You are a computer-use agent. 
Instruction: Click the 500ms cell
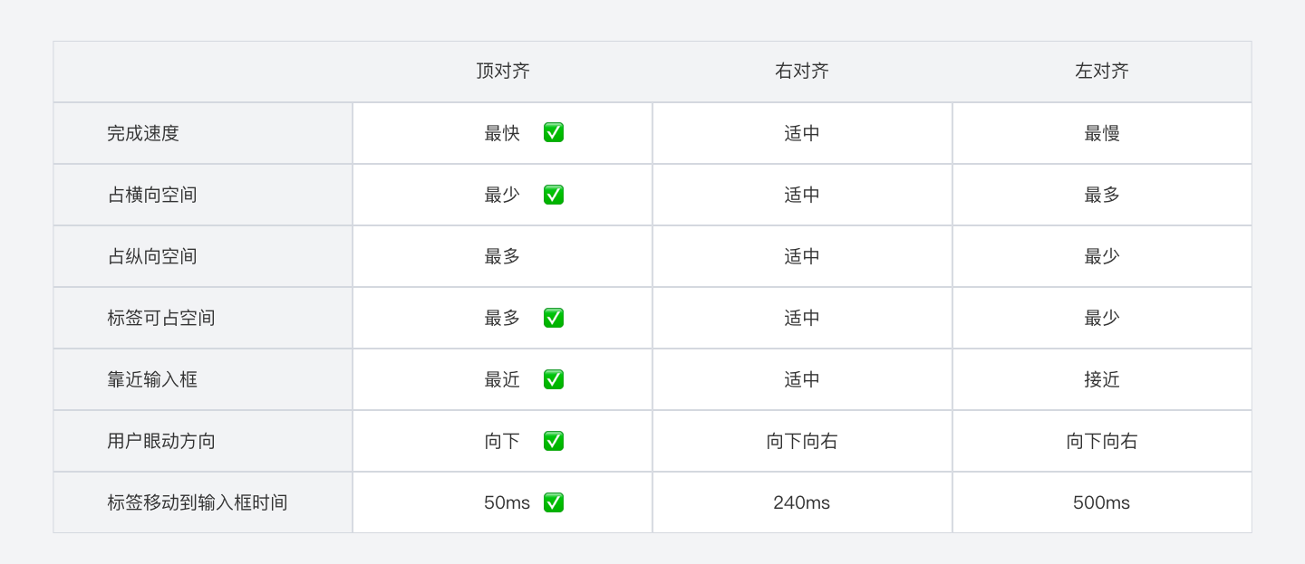pos(1101,502)
